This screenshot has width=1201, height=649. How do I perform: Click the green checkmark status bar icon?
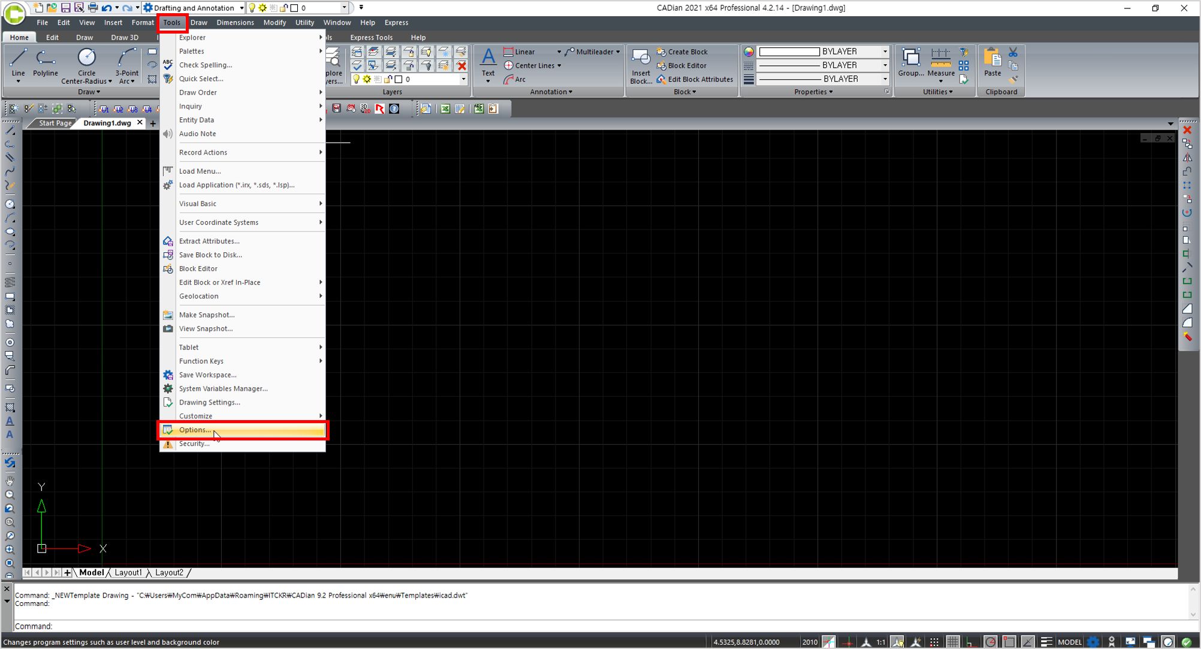coord(1186,642)
